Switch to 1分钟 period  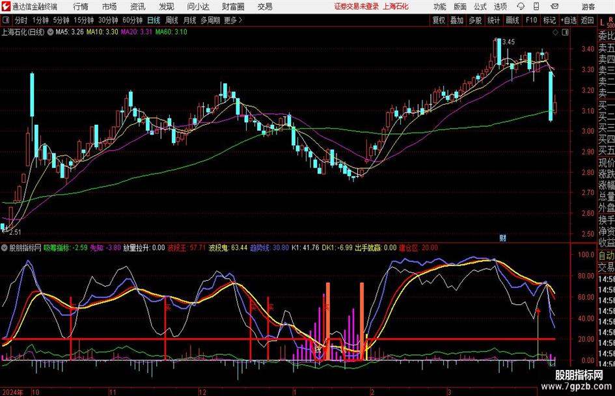pos(40,20)
